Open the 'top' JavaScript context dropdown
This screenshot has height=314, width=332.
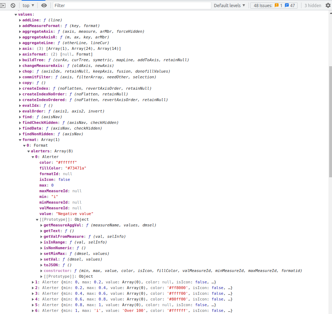(28, 5)
